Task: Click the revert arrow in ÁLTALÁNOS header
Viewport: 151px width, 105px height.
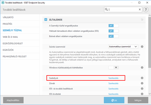Action: 142,20
